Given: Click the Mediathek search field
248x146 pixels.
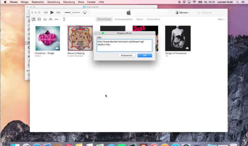Looking at the screenshot, I should point(211,13).
